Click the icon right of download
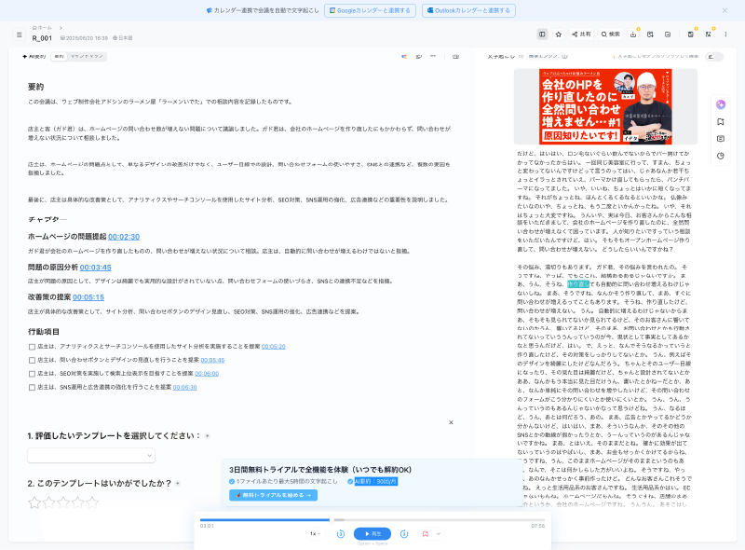Image resolution: width=745 pixels, height=550 pixels. pos(650,34)
